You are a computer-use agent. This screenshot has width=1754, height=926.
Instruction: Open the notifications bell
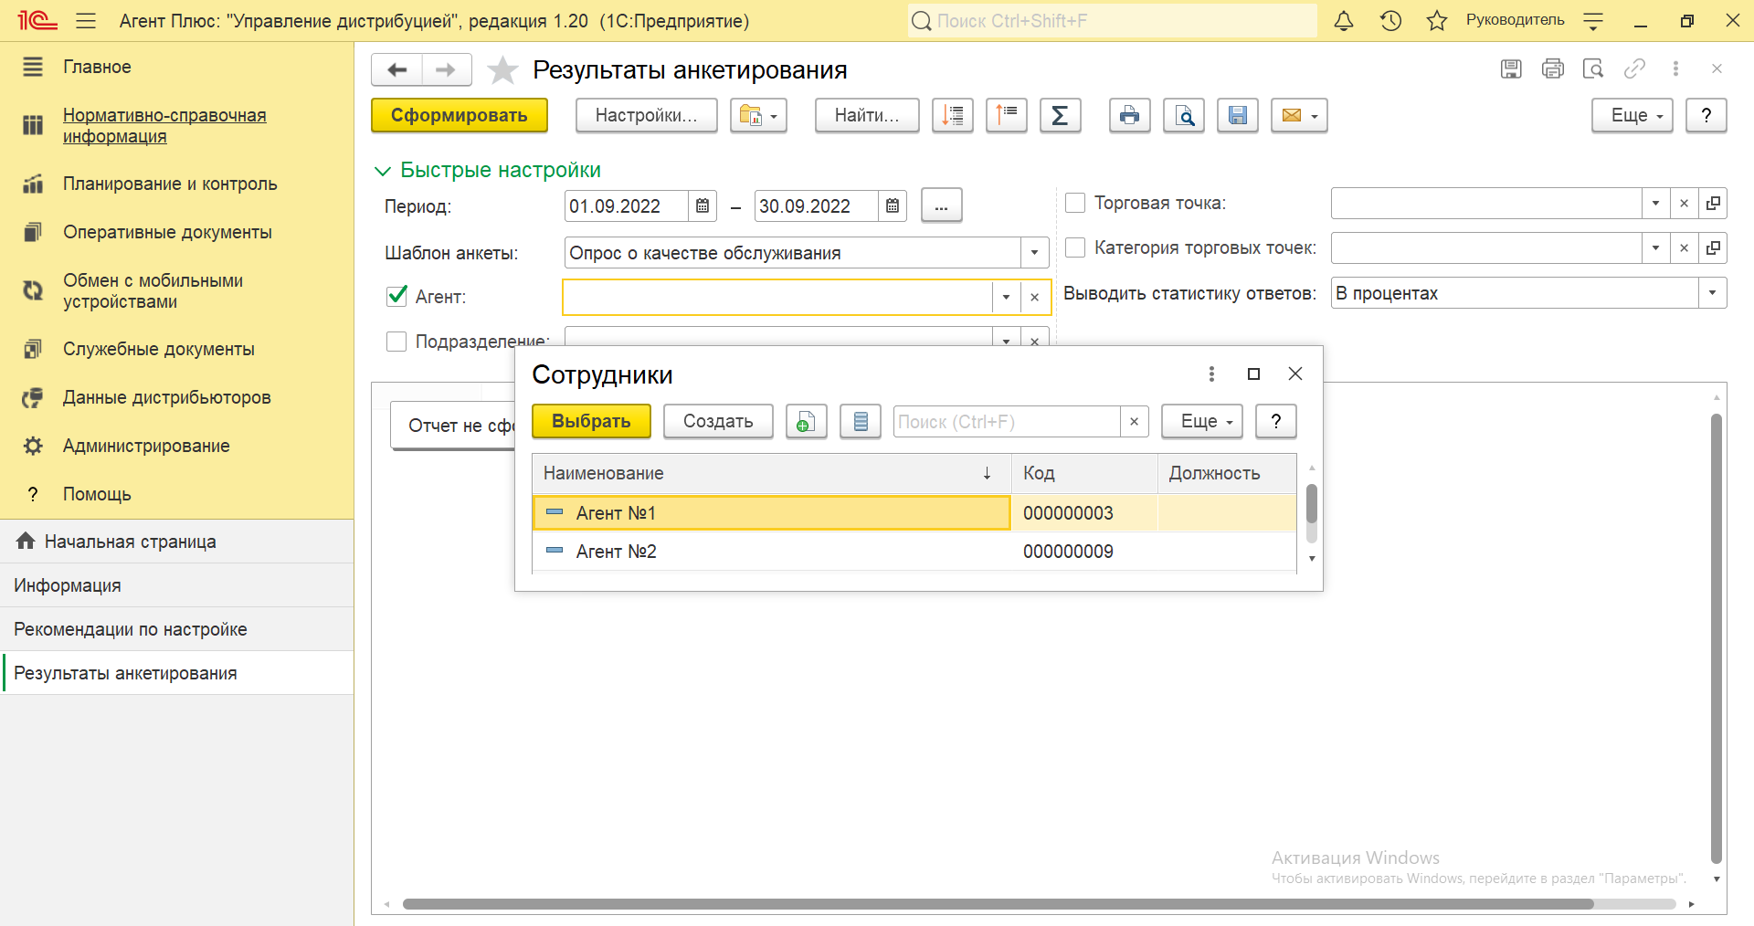(x=1343, y=21)
